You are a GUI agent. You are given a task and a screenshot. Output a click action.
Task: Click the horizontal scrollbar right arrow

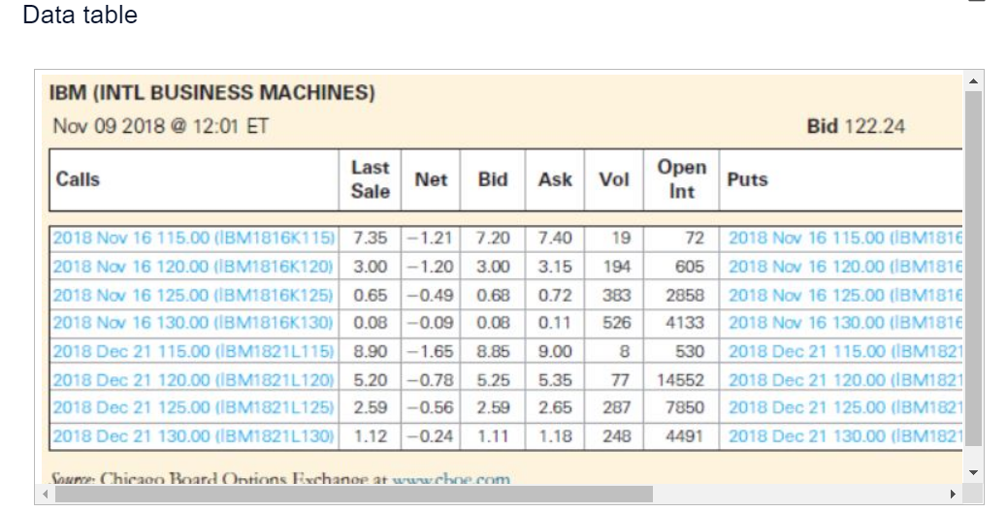click(x=953, y=494)
